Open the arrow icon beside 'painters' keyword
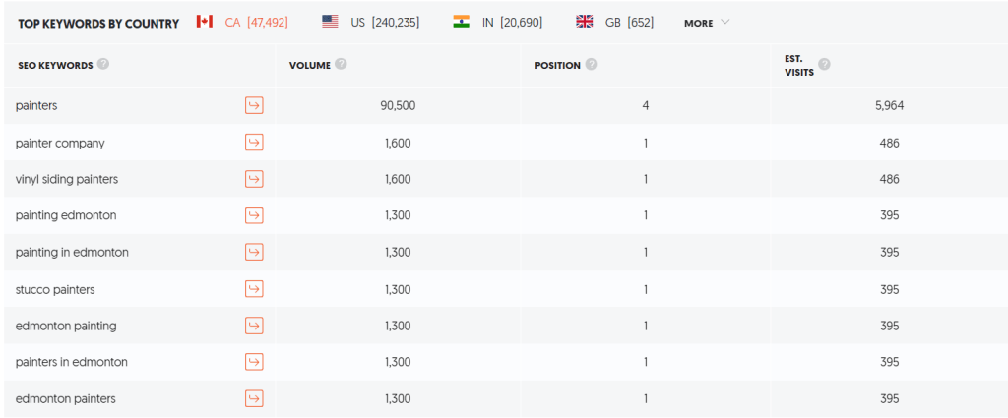Viewport: 1008px width, 418px height. tap(254, 106)
